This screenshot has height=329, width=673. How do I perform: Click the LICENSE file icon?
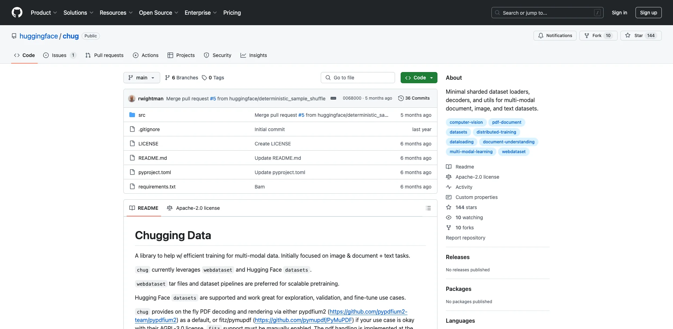pyautogui.click(x=132, y=144)
